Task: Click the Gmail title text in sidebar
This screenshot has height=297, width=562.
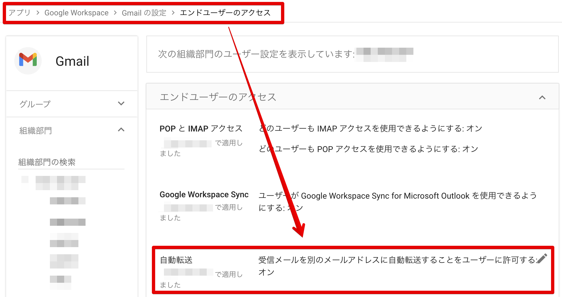Action: 72,61
